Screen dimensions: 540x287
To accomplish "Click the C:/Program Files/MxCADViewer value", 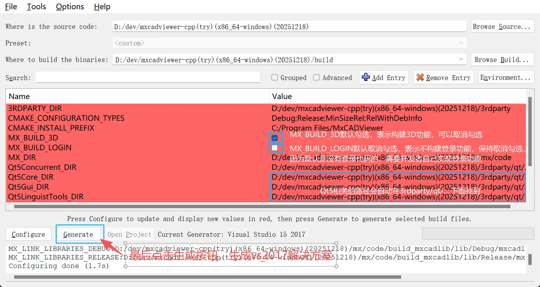I will (x=327, y=128).
